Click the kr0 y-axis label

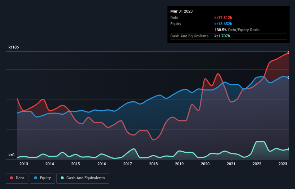[11, 155]
